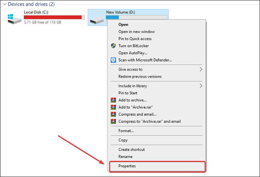
Task: Click the BitLocker shield icon
Action: [x=113, y=46]
